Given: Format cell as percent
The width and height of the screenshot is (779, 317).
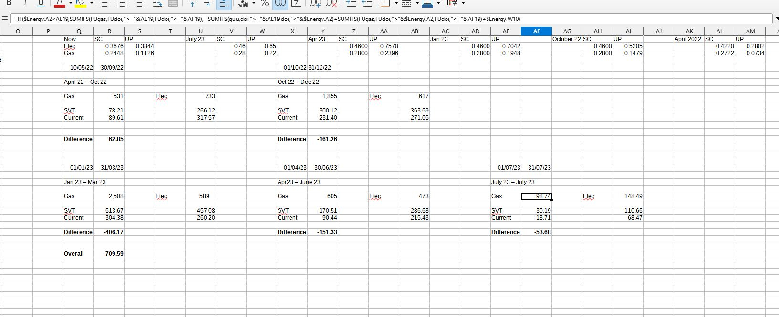Looking at the screenshot, I should (265, 3).
